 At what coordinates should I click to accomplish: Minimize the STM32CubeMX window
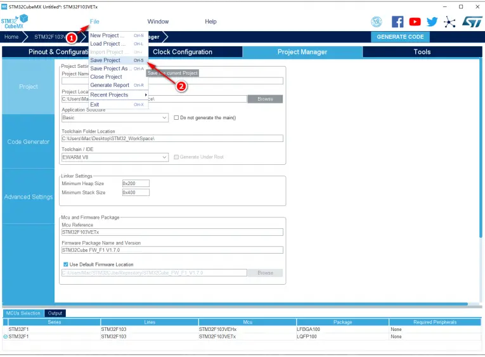pyautogui.click(x=445, y=6)
